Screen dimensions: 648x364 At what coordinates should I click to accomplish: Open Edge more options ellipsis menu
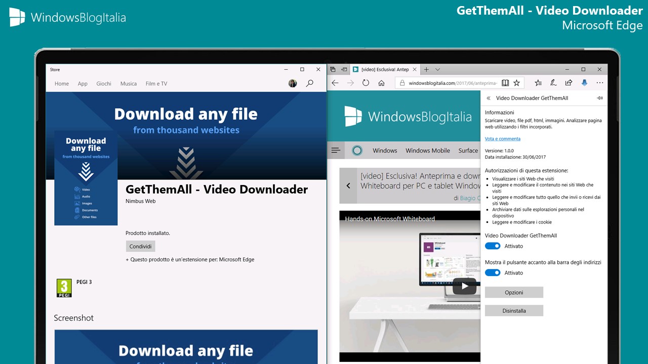point(600,83)
